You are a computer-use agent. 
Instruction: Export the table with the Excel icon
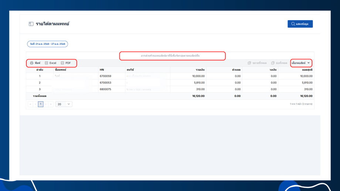[x=47, y=63]
